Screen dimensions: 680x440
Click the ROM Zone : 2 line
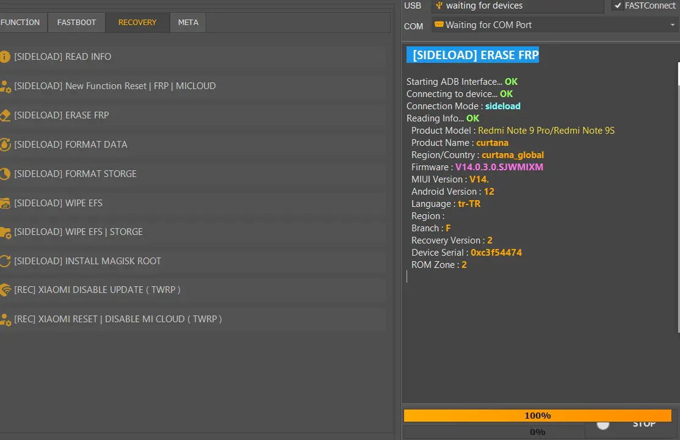(x=439, y=265)
